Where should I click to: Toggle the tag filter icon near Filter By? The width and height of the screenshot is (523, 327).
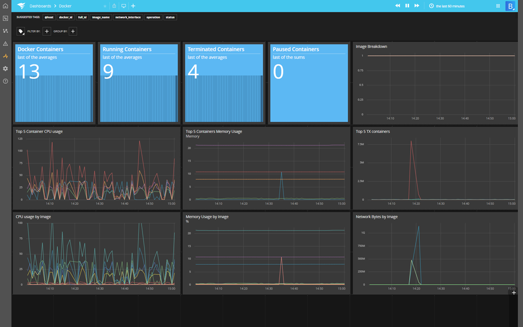[21, 31]
